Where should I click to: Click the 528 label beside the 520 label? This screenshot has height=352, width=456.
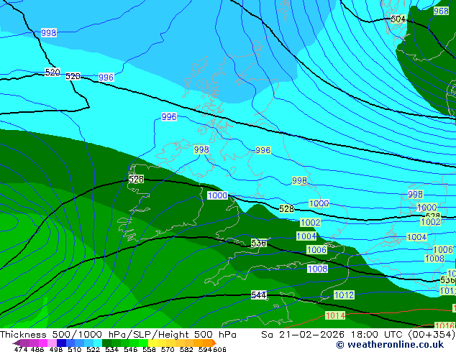tap(73, 76)
